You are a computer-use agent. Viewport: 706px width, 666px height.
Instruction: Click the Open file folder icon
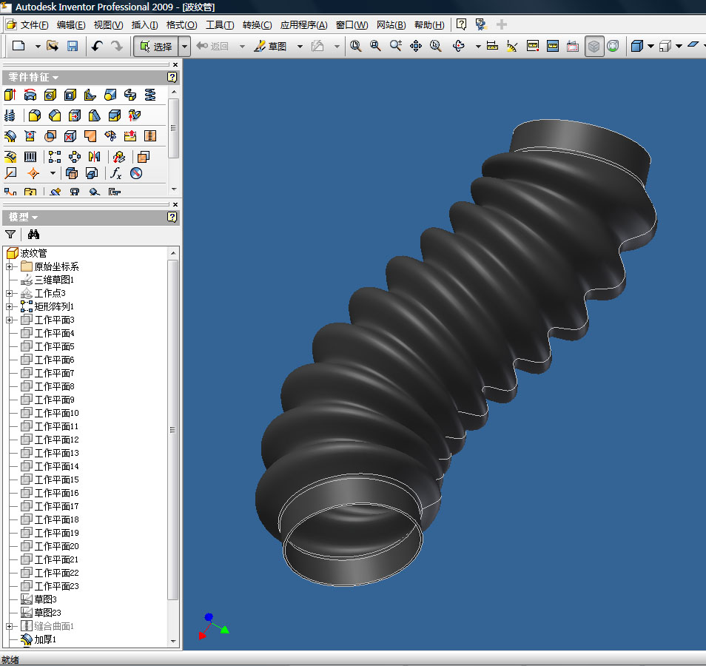(53, 46)
